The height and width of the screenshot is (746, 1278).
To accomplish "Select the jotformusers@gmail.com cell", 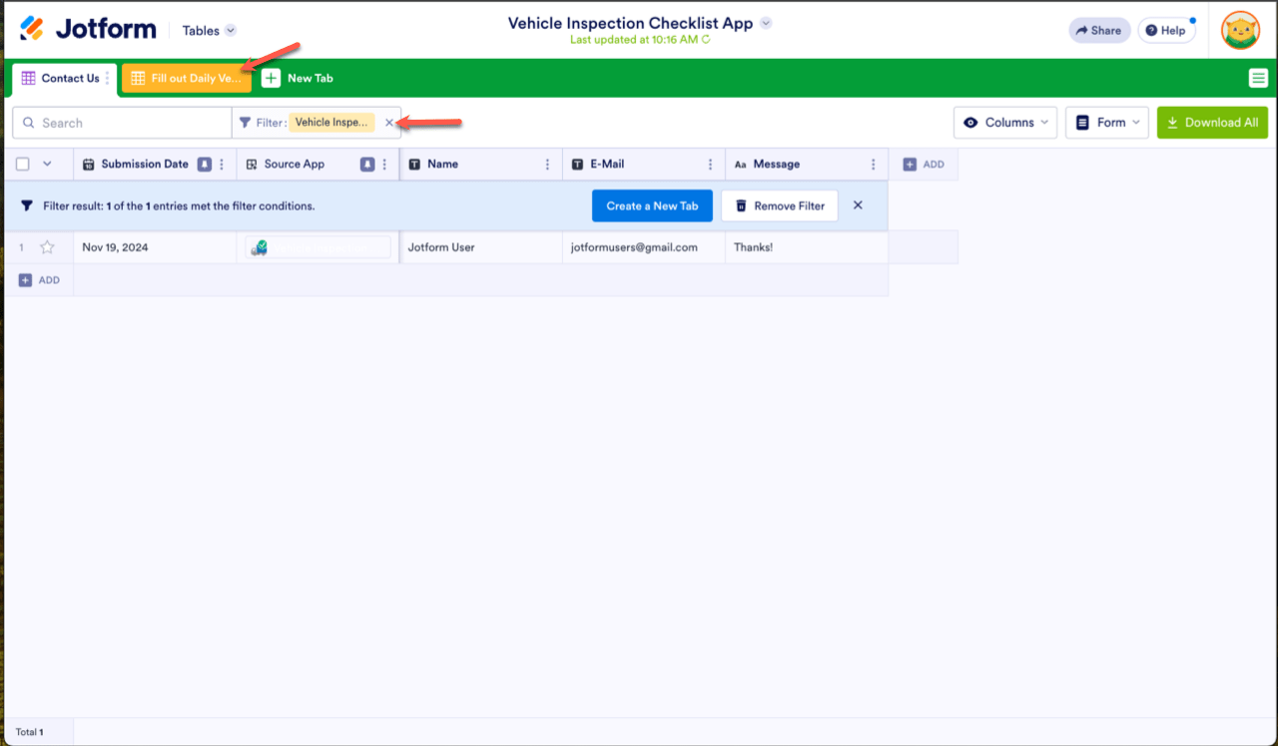I will [644, 247].
